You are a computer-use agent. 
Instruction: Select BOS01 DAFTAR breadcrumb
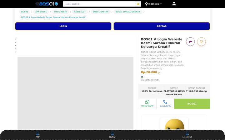[x=101, y=12]
